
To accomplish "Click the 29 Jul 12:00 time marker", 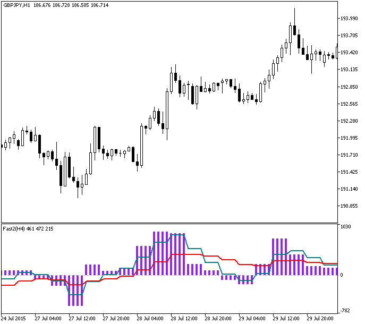I will point(286,319).
